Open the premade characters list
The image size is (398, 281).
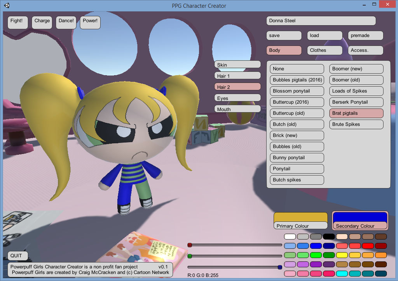click(365, 35)
